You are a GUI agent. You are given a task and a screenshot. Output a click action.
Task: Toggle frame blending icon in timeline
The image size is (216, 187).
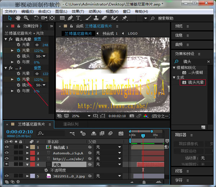click(x=102, y=133)
